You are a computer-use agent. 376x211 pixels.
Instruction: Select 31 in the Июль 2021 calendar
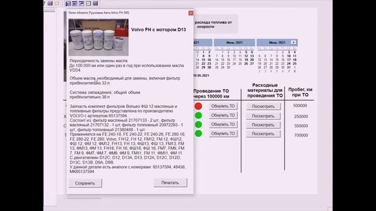click(x=288, y=67)
